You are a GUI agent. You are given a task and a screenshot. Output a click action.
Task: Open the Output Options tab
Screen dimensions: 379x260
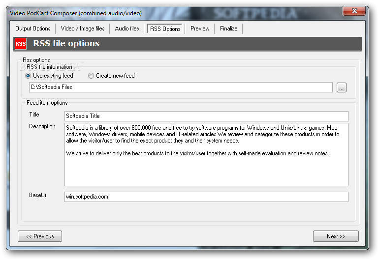coord(33,29)
